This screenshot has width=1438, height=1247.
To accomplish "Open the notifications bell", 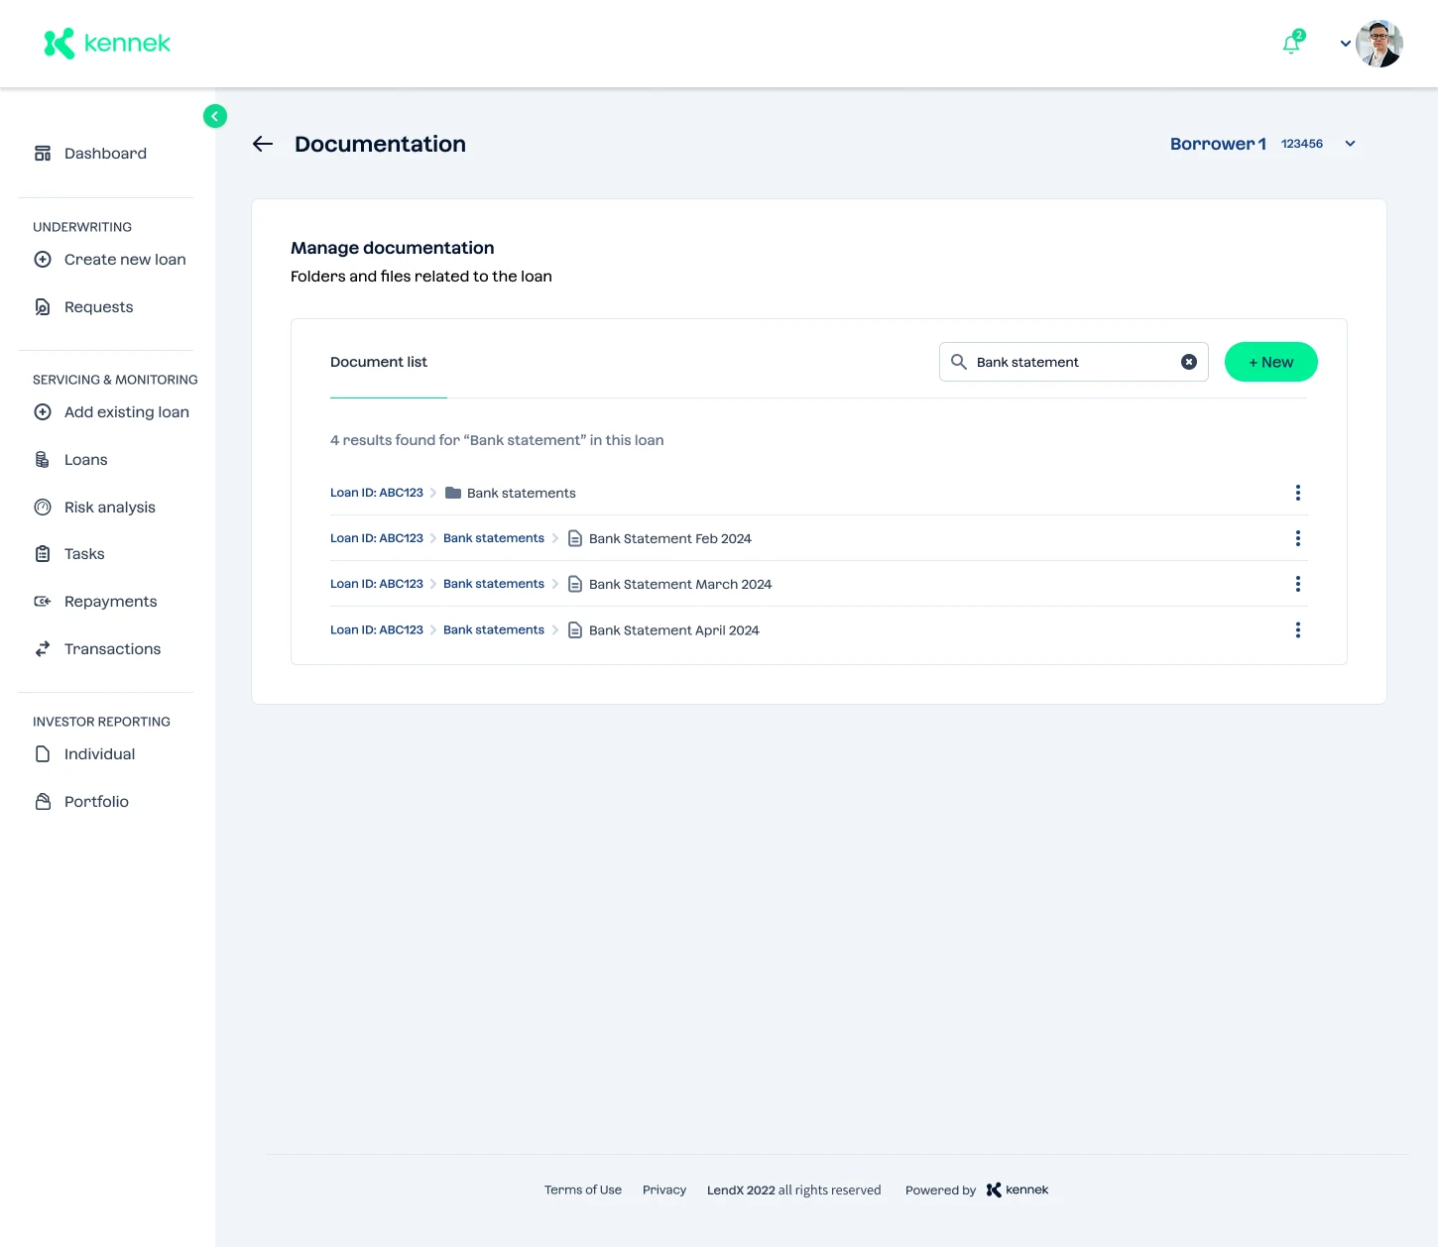I will [x=1291, y=44].
